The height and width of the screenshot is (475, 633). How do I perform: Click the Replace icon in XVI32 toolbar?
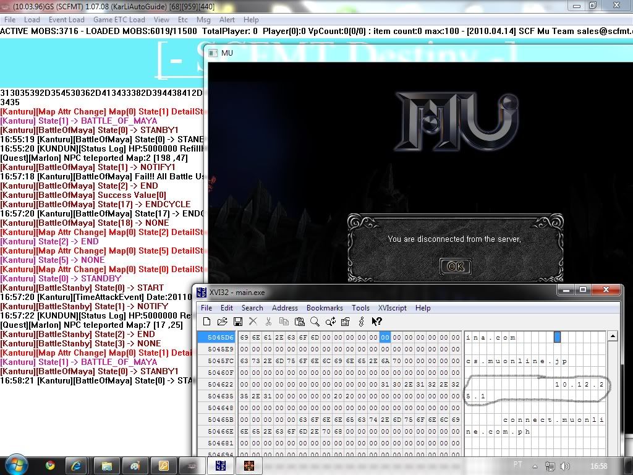pyautogui.click(x=331, y=322)
